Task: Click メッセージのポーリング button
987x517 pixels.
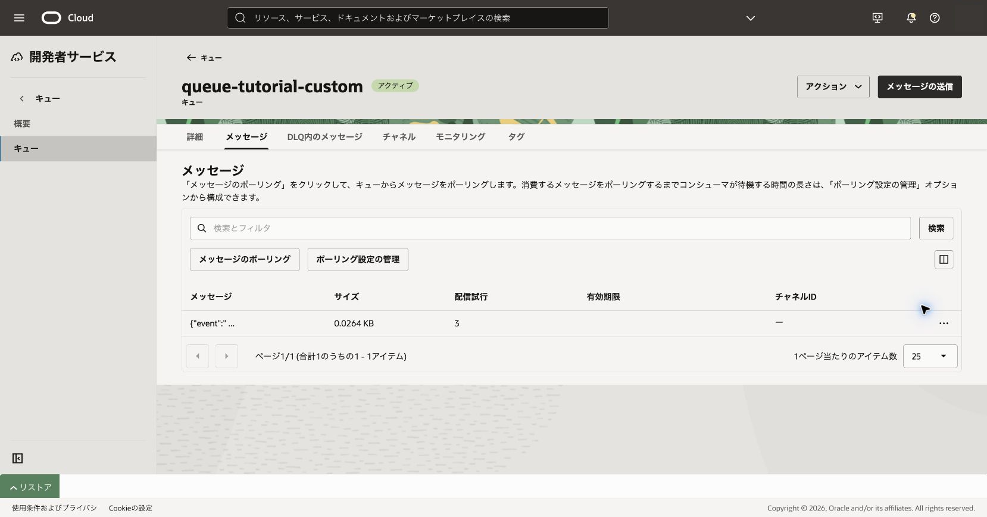Action: click(245, 259)
